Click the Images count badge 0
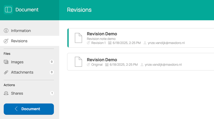214x119 pixels. (x=52, y=62)
